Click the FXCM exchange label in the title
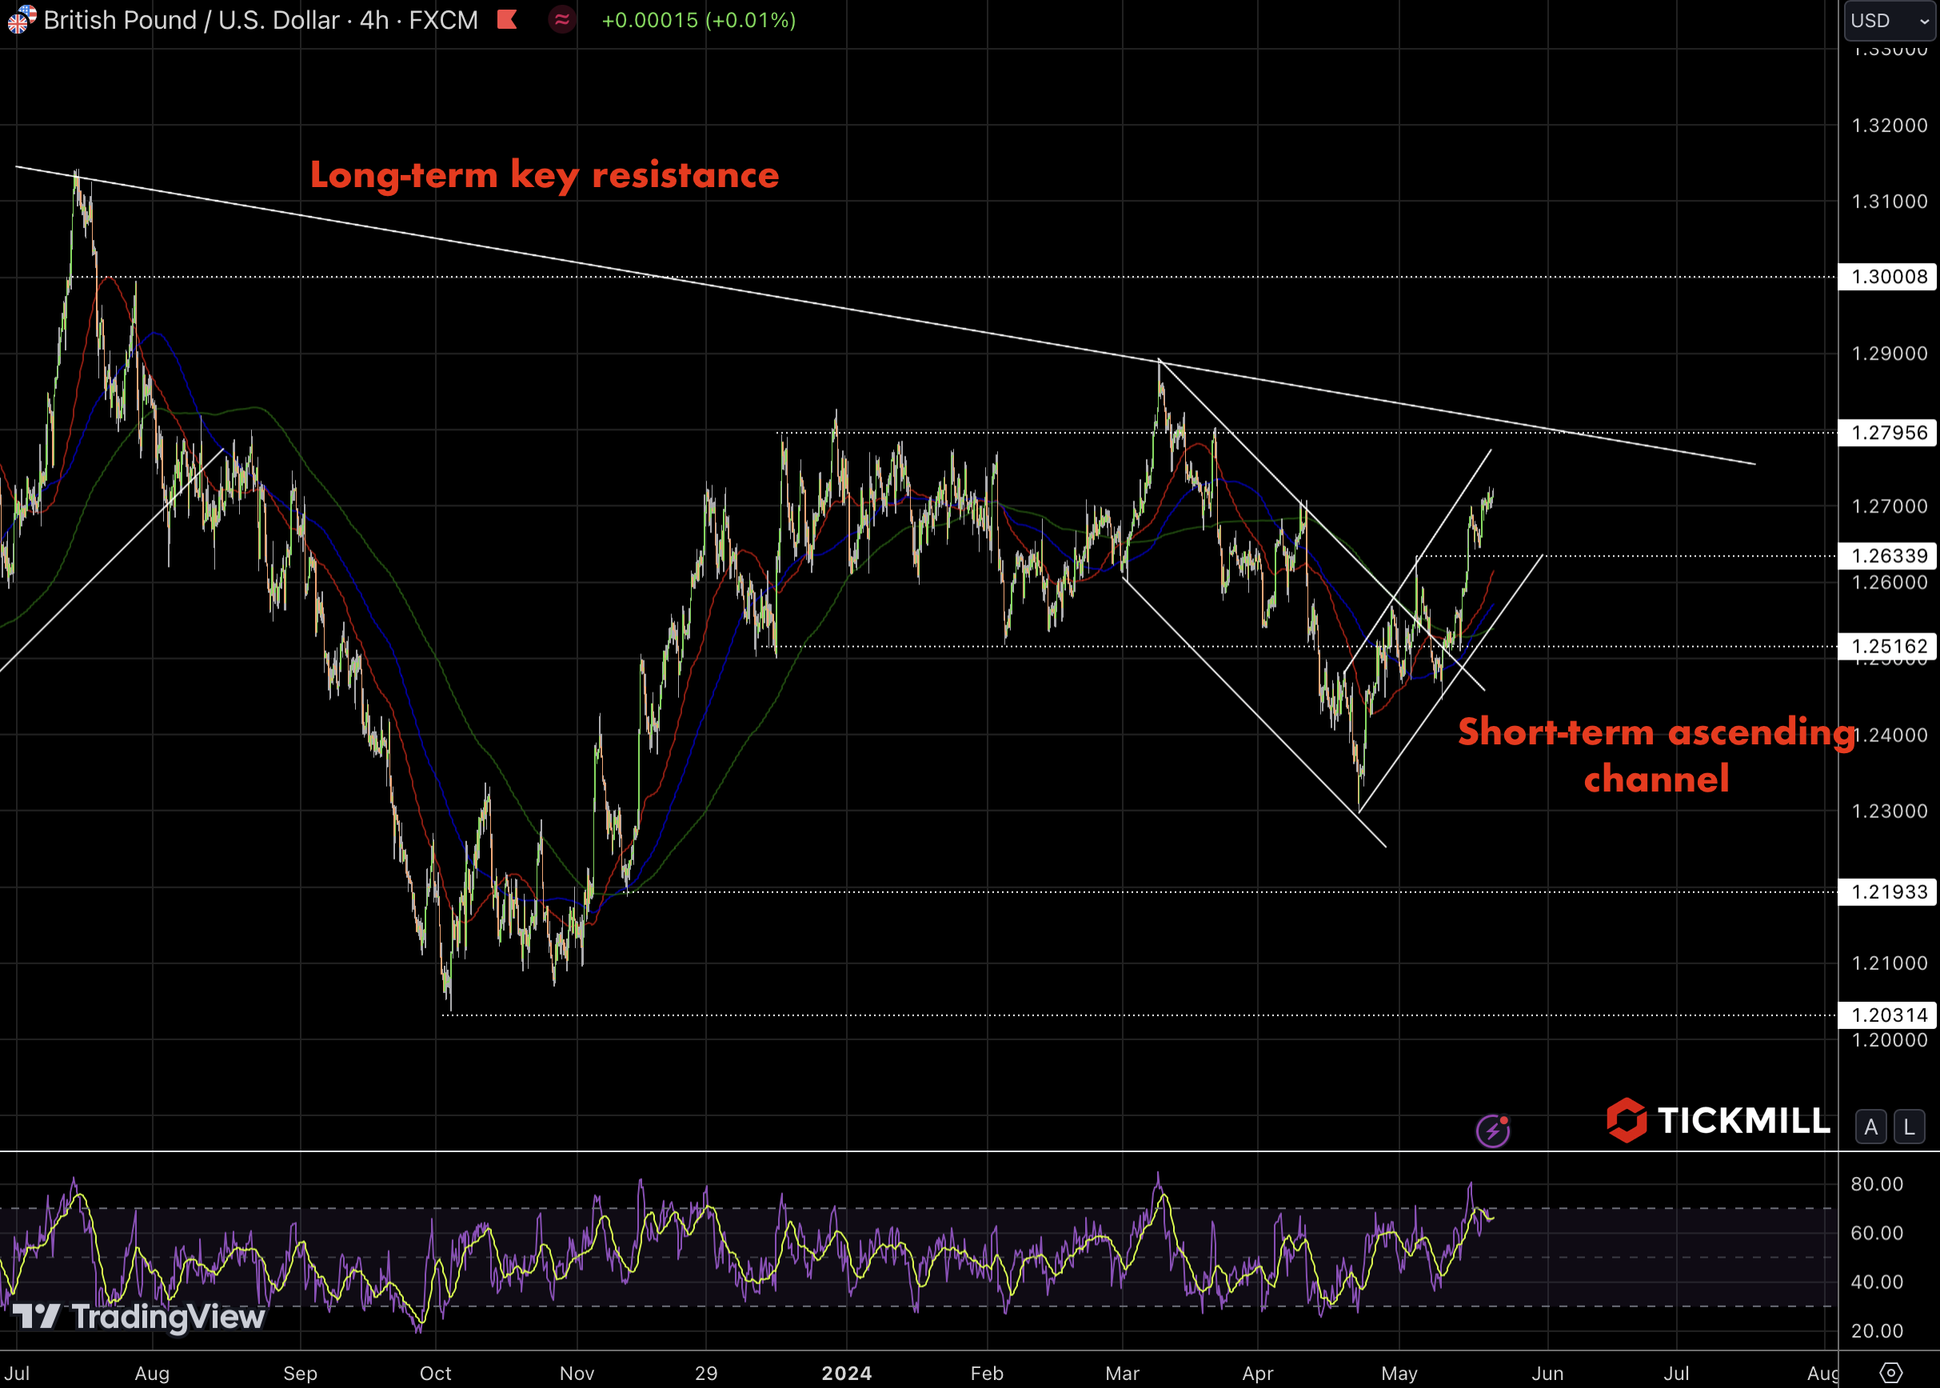The image size is (1940, 1388). coord(443,20)
